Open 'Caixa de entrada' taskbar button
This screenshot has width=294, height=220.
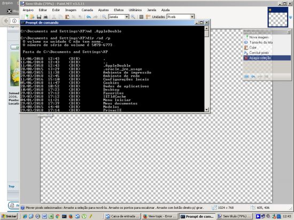click(122, 216)
